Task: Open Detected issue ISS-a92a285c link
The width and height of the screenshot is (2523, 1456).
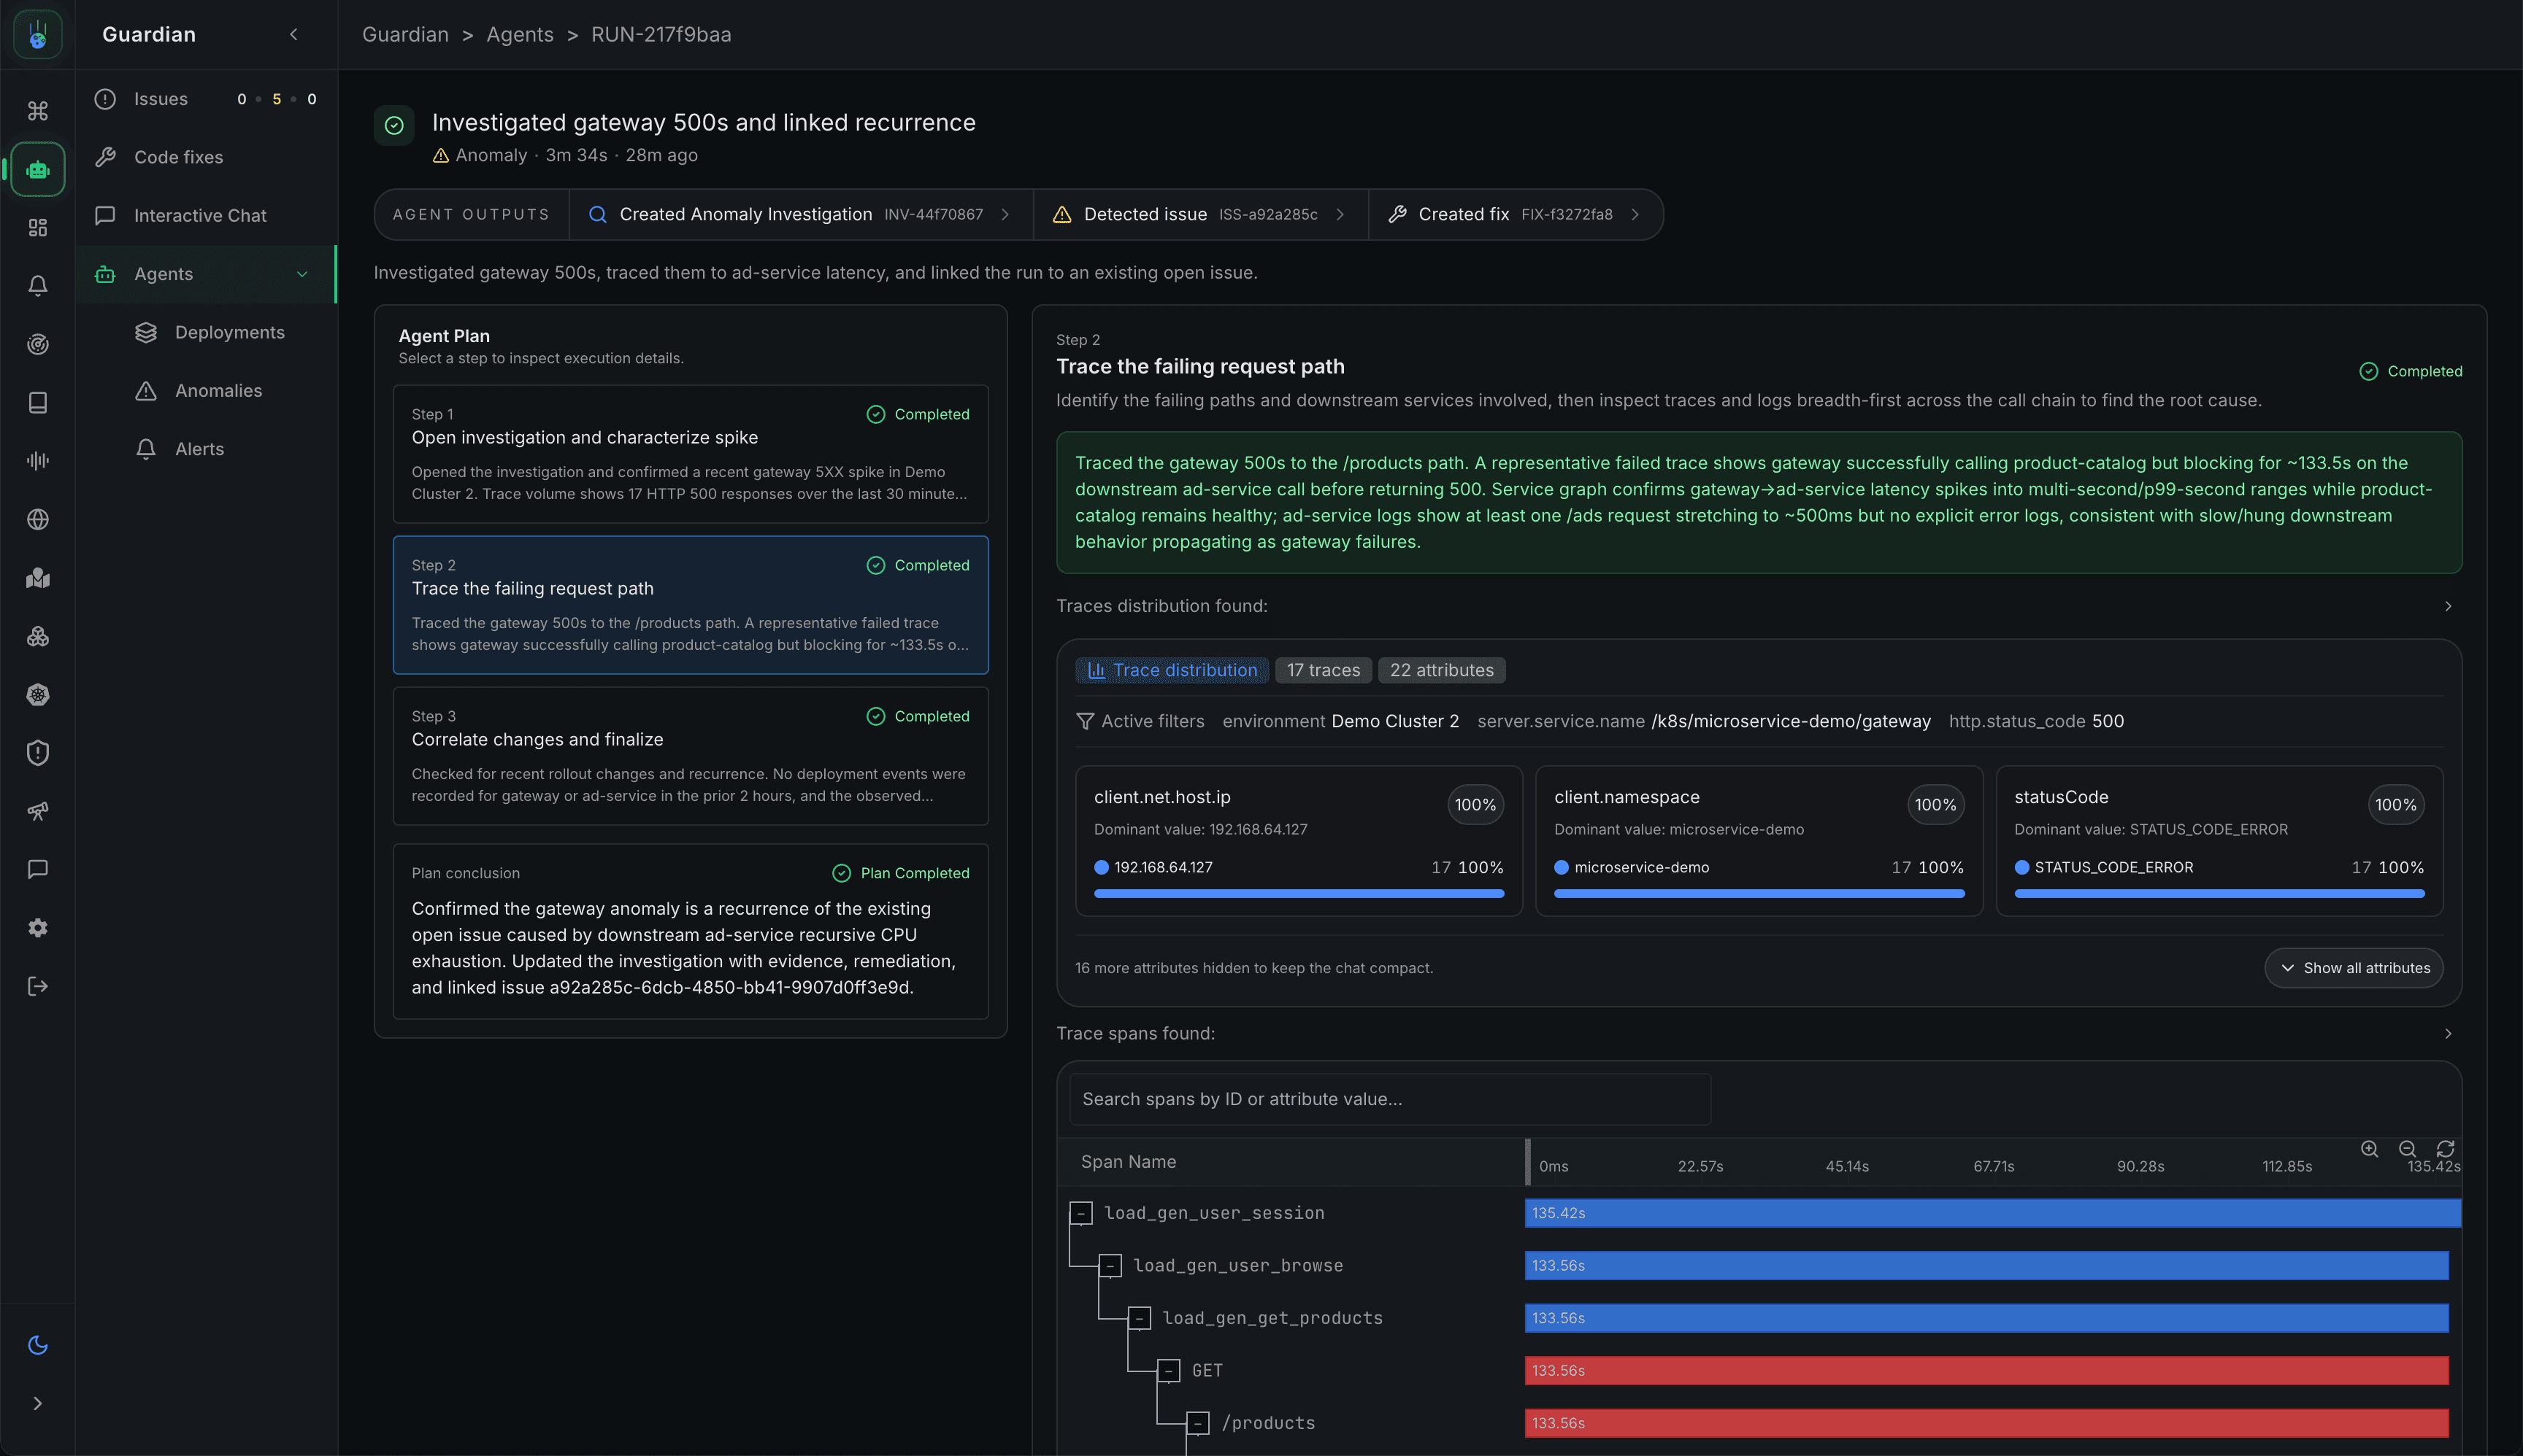Action: coord(1199,214)
